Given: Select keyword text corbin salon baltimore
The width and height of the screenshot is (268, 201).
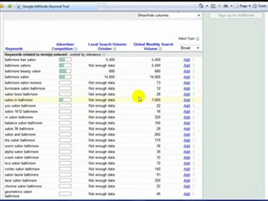Looking at the screenshot, I should pos(22,169).
